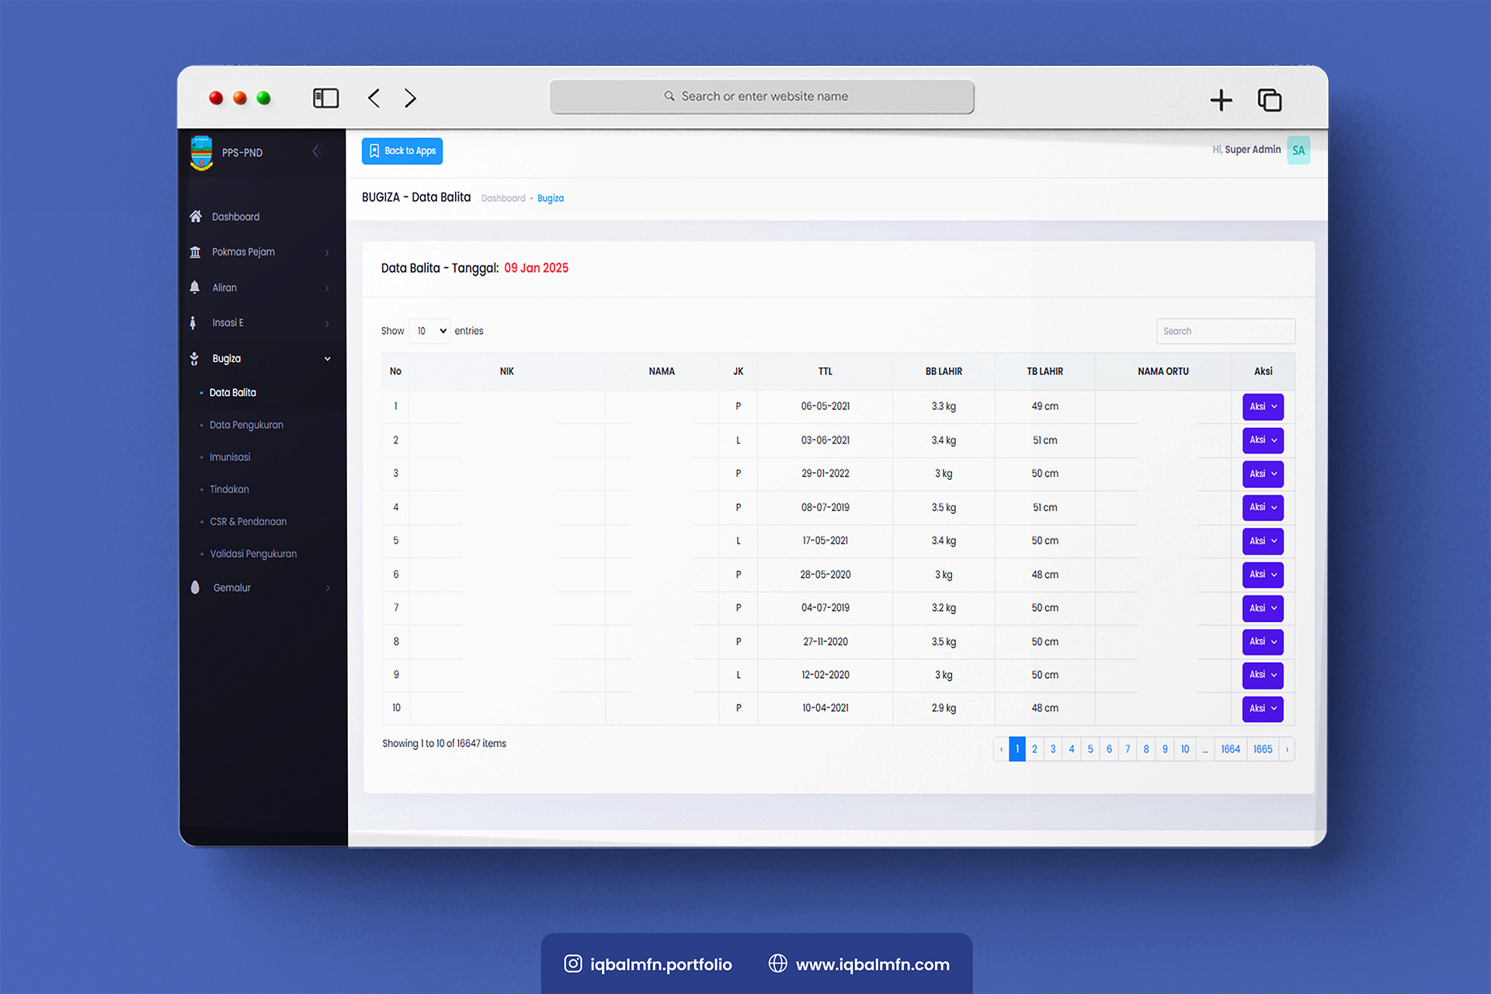Click the weight cell 2.9 kg

click(944, 708)
